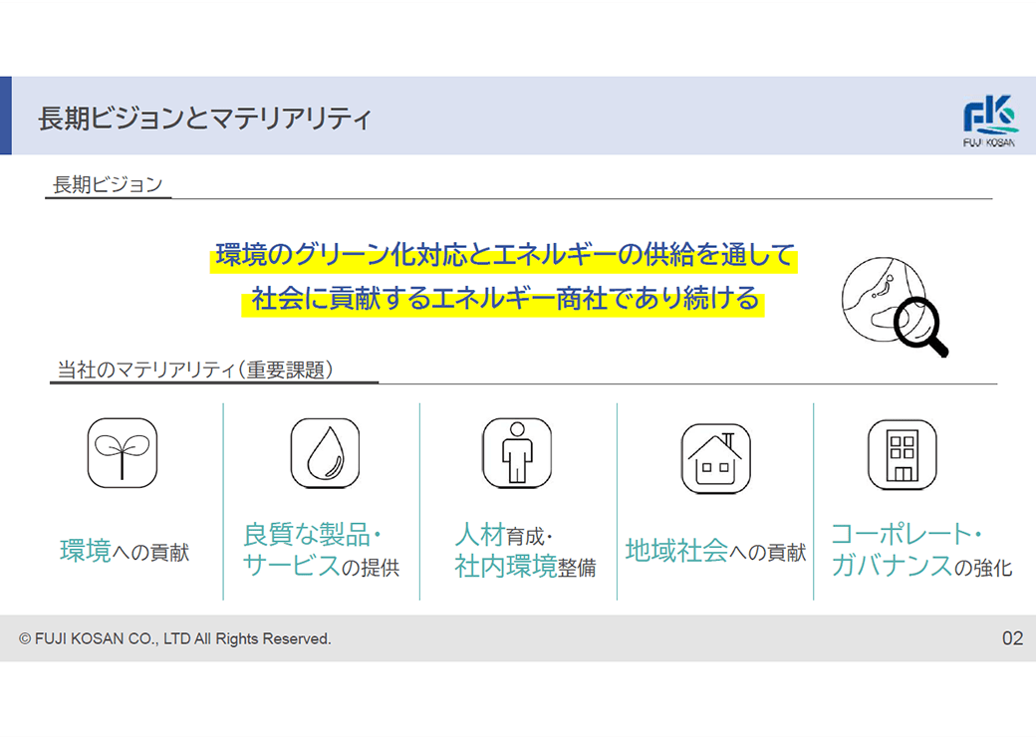
Task: Click the FUJI KOSAN logo
Action: point(989,121)
